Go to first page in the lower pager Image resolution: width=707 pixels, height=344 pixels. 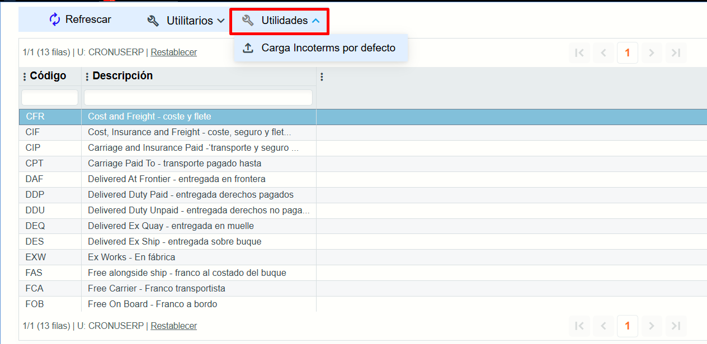pos(579,326)
